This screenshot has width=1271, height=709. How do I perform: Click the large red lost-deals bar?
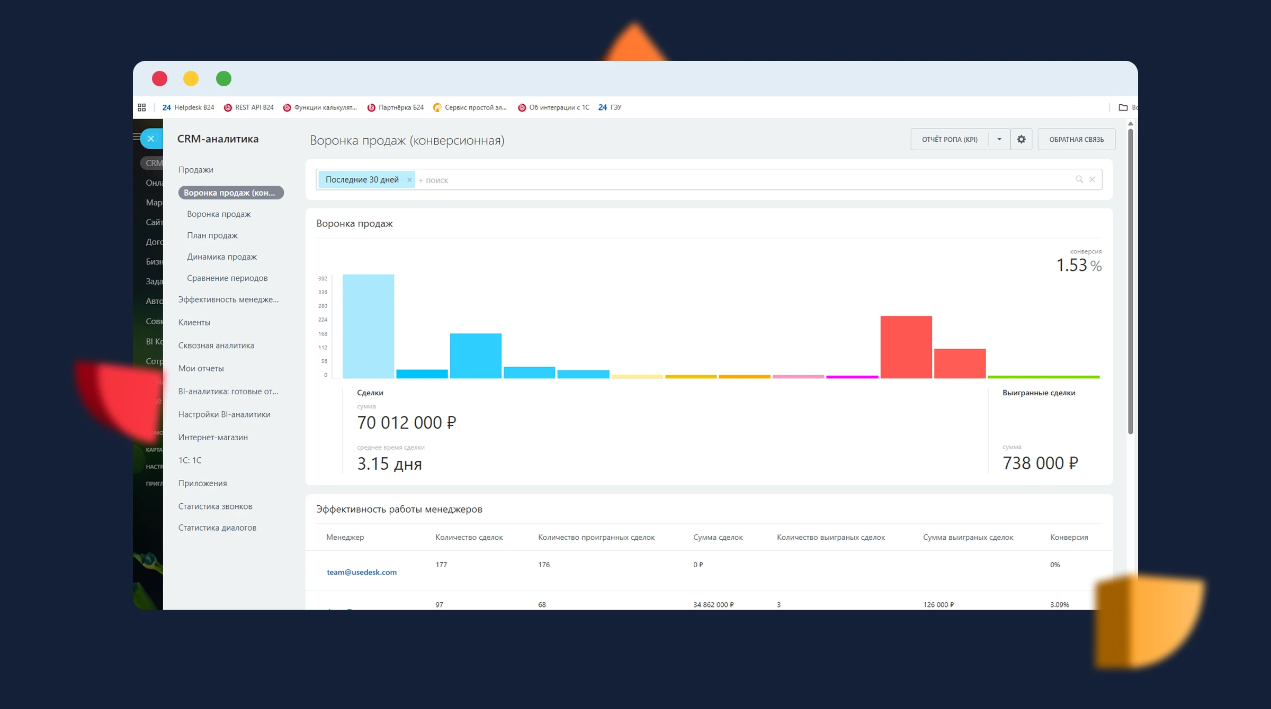coord(906,347)
